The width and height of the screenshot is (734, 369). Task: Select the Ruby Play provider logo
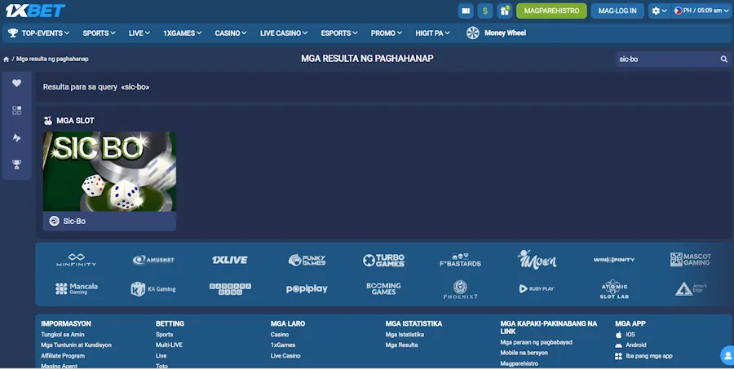(x=537, y=289)
